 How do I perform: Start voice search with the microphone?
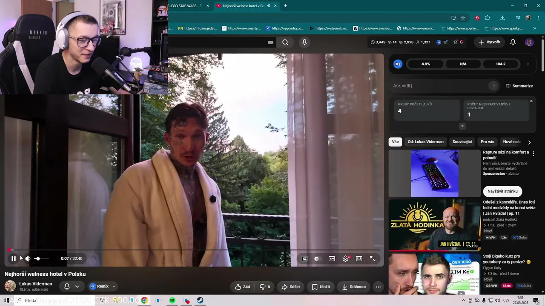(304, 42)
